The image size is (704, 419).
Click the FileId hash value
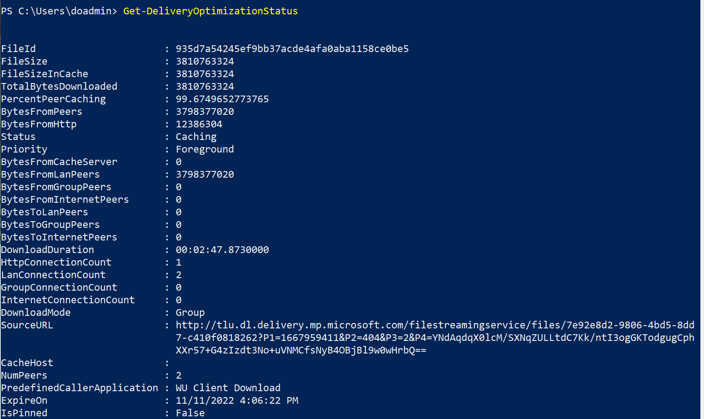[292, 49]
